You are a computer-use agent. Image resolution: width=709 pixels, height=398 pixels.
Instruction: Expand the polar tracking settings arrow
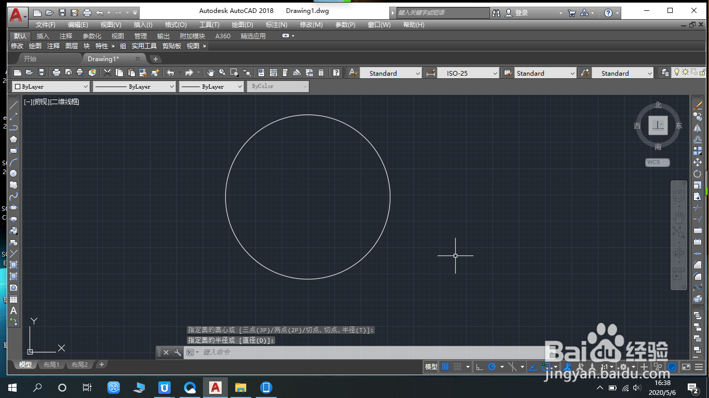[x=502, y=367]
